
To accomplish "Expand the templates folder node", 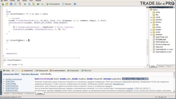I will click(151, 35).
